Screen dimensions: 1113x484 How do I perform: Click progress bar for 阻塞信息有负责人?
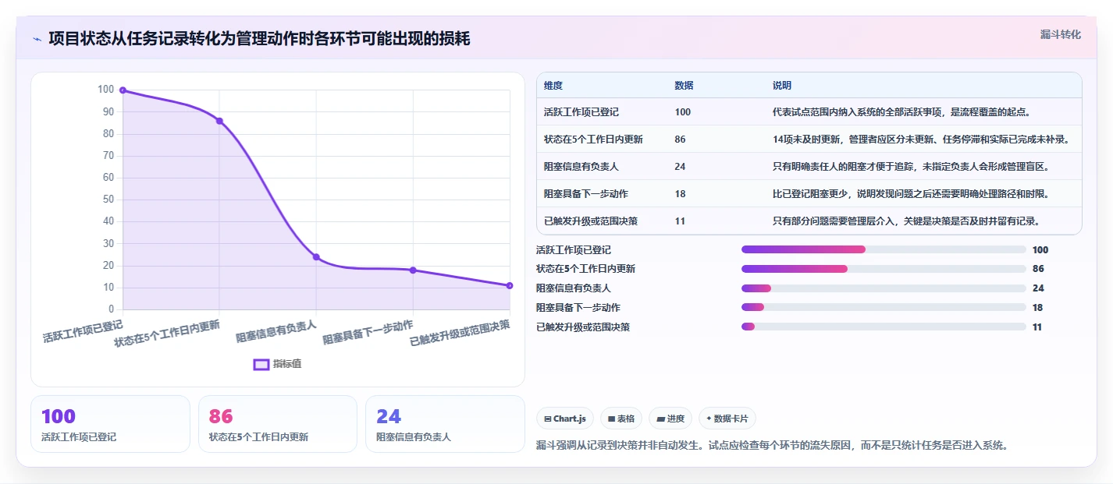(x=884, y=288)
